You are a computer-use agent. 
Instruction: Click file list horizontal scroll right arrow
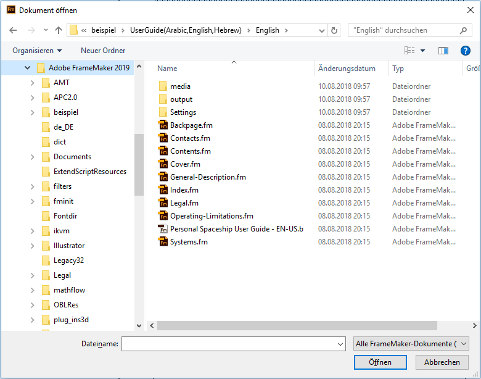point(475,325)
